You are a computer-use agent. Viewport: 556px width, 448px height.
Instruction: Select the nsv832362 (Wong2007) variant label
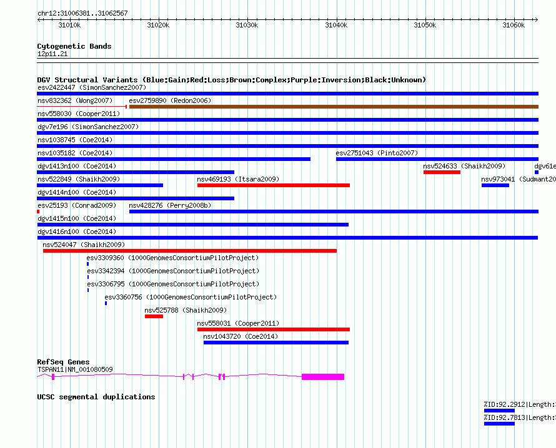click(x=75, y=100)
